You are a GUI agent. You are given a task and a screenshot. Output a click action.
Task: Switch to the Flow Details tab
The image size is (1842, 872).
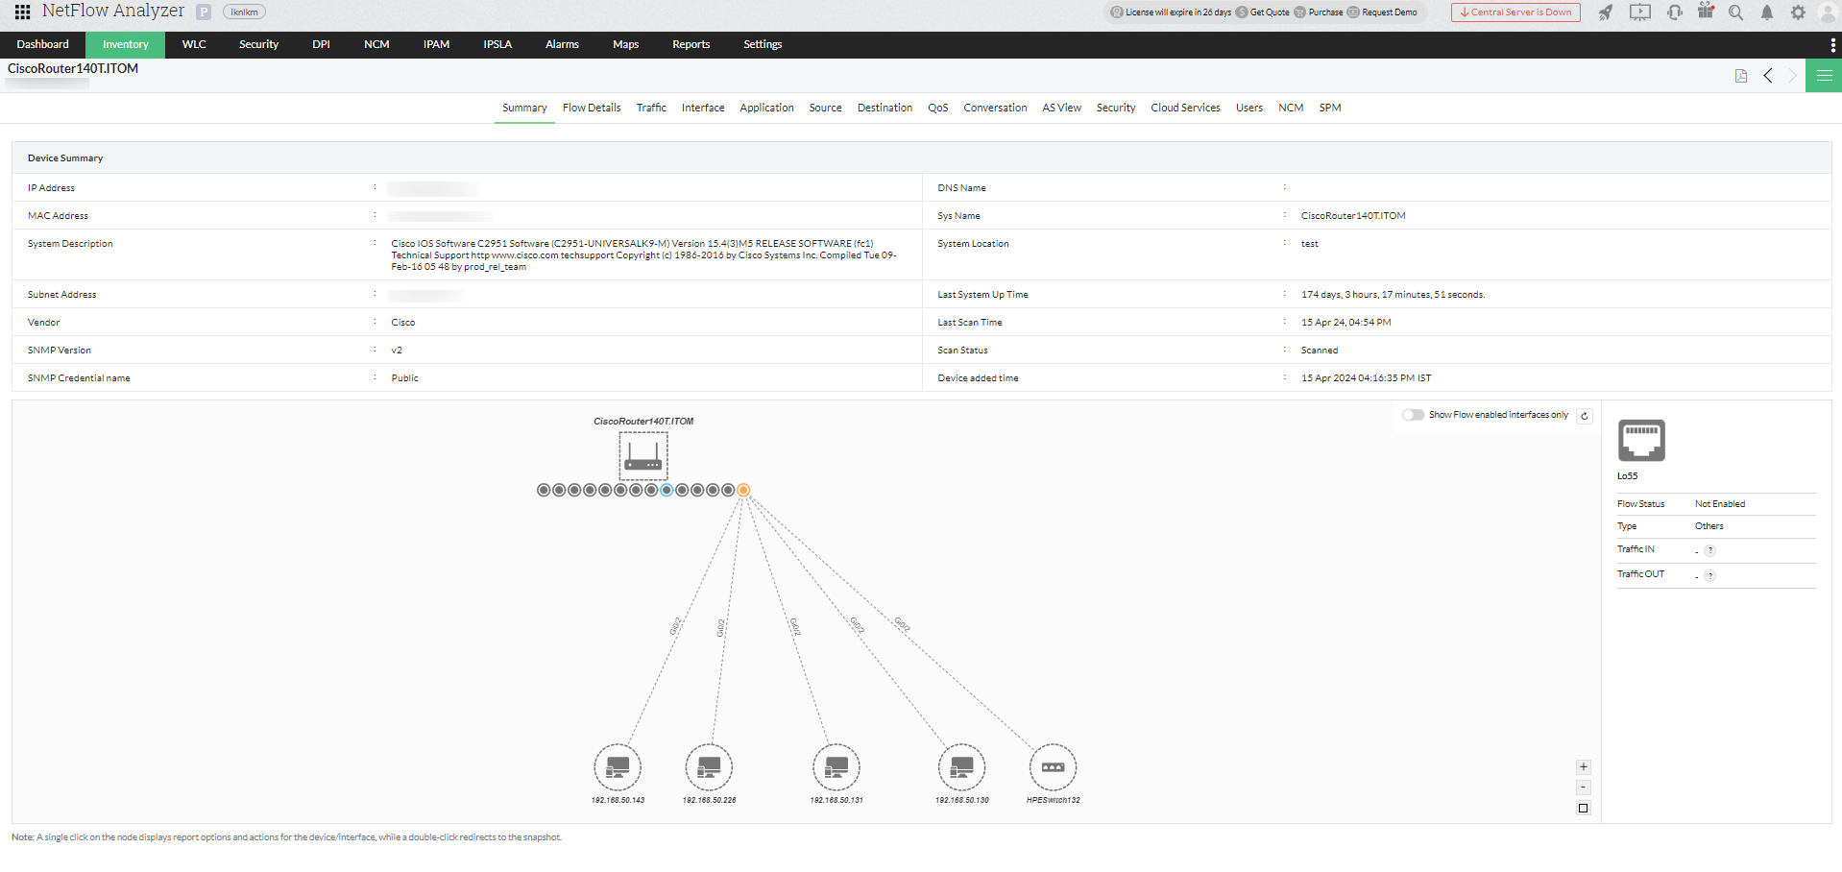[591, 108]
